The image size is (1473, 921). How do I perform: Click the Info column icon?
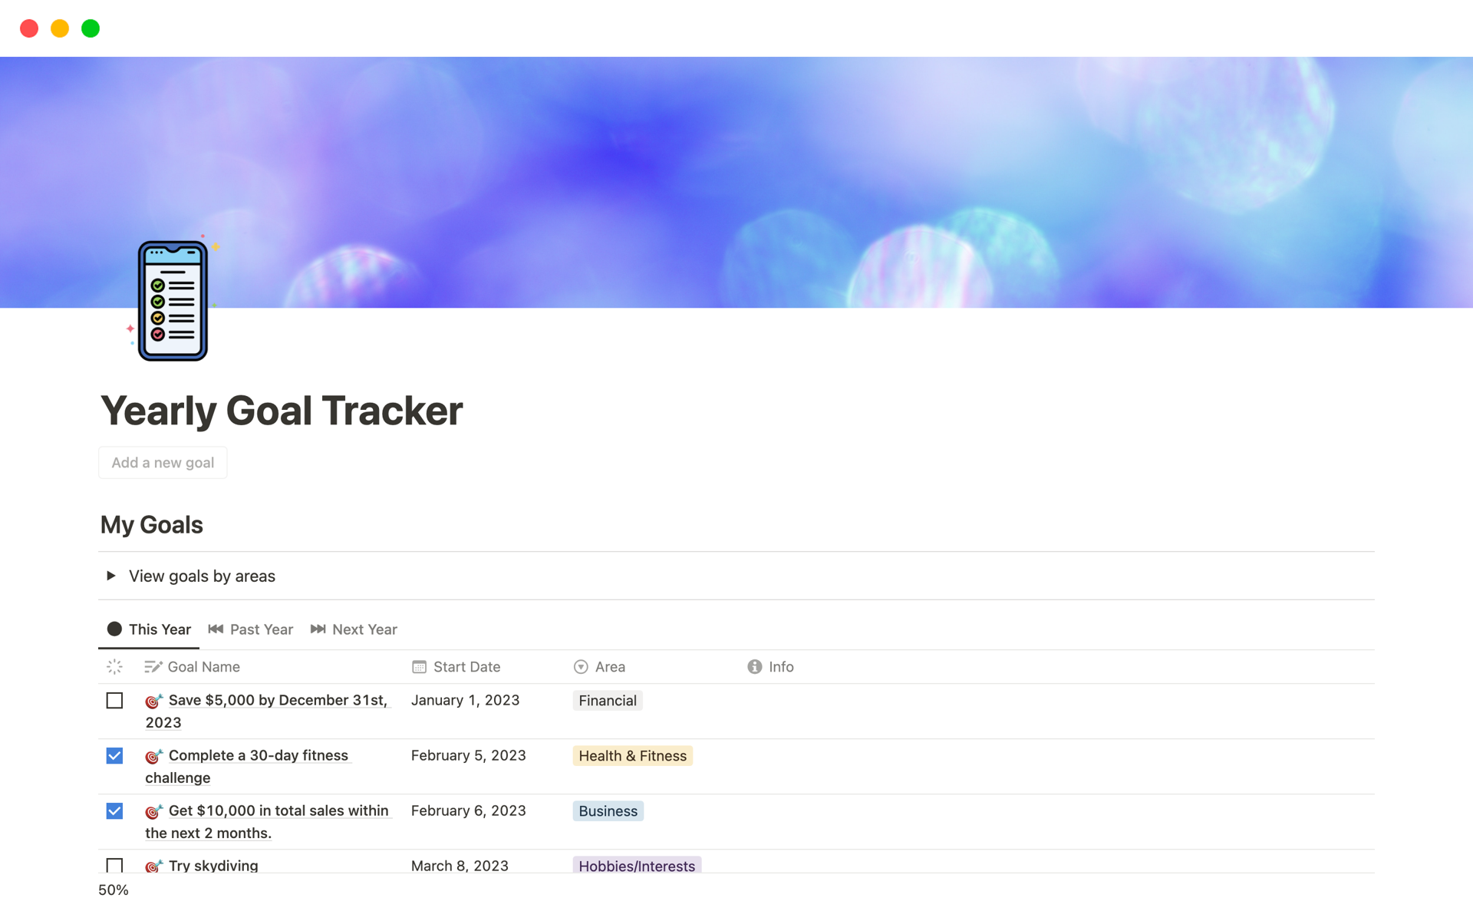click(754, 666)
